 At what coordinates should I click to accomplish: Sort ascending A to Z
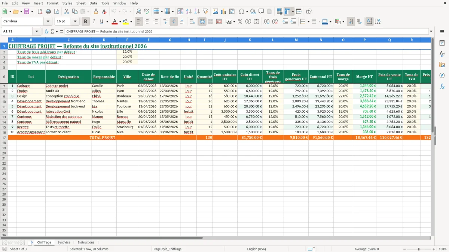(x=189, y=12)
